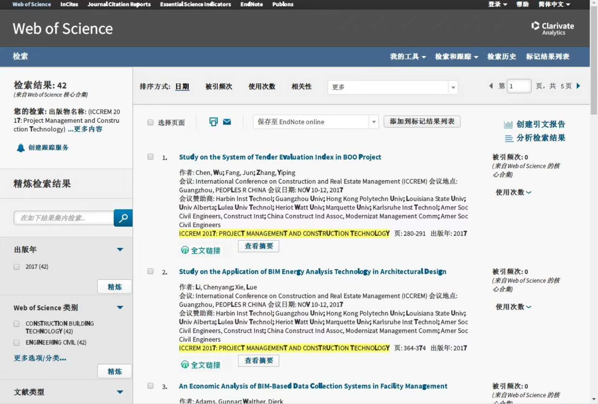Viewport: 598px width, 404px height.
Task: Click the print/copy icon beside the select-page checkbox
Action: click(x=213, y=122)
